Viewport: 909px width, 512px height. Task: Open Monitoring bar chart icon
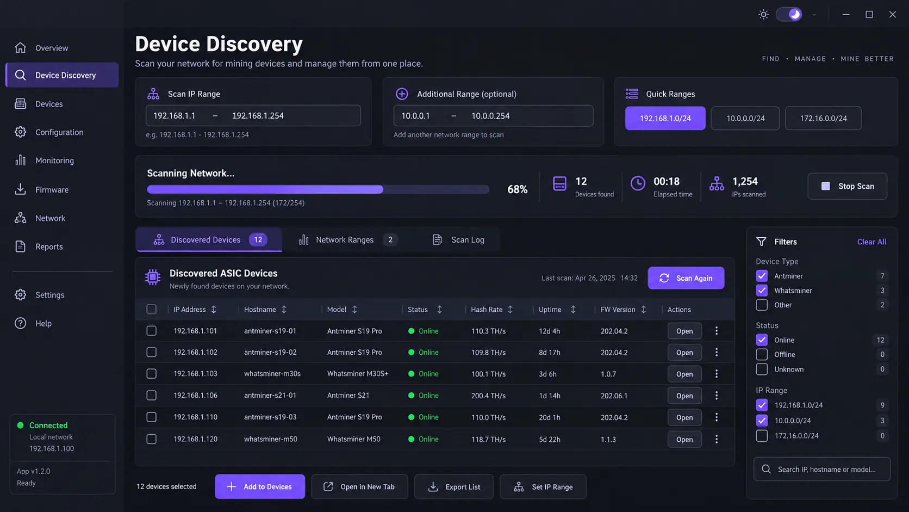coord(21,161)
